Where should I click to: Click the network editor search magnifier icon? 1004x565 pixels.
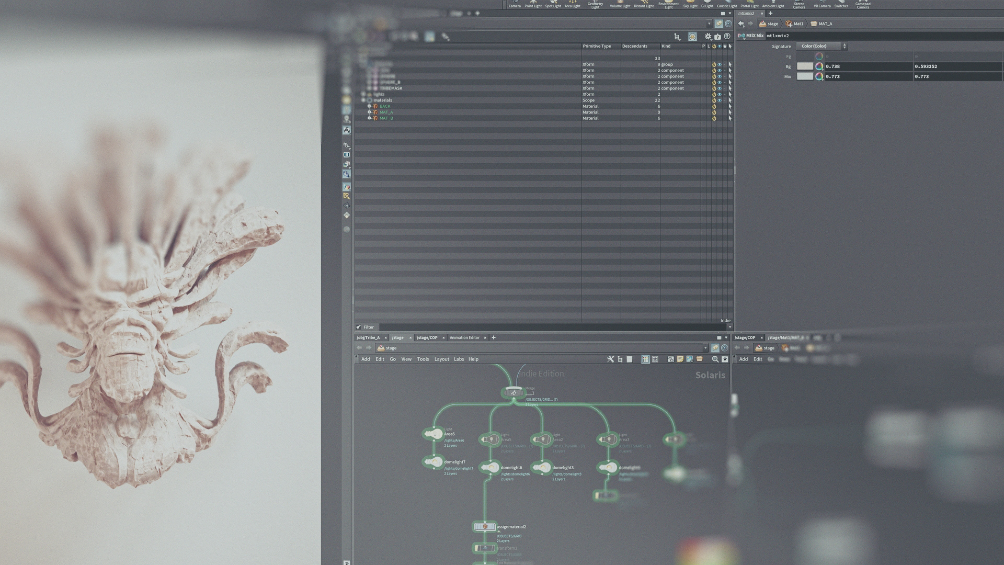[715, 359]
